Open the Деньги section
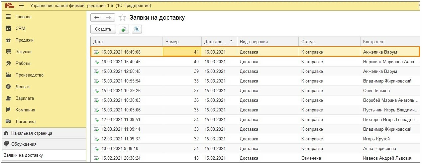Screen dimensions: 422x164 click(23, 86)
